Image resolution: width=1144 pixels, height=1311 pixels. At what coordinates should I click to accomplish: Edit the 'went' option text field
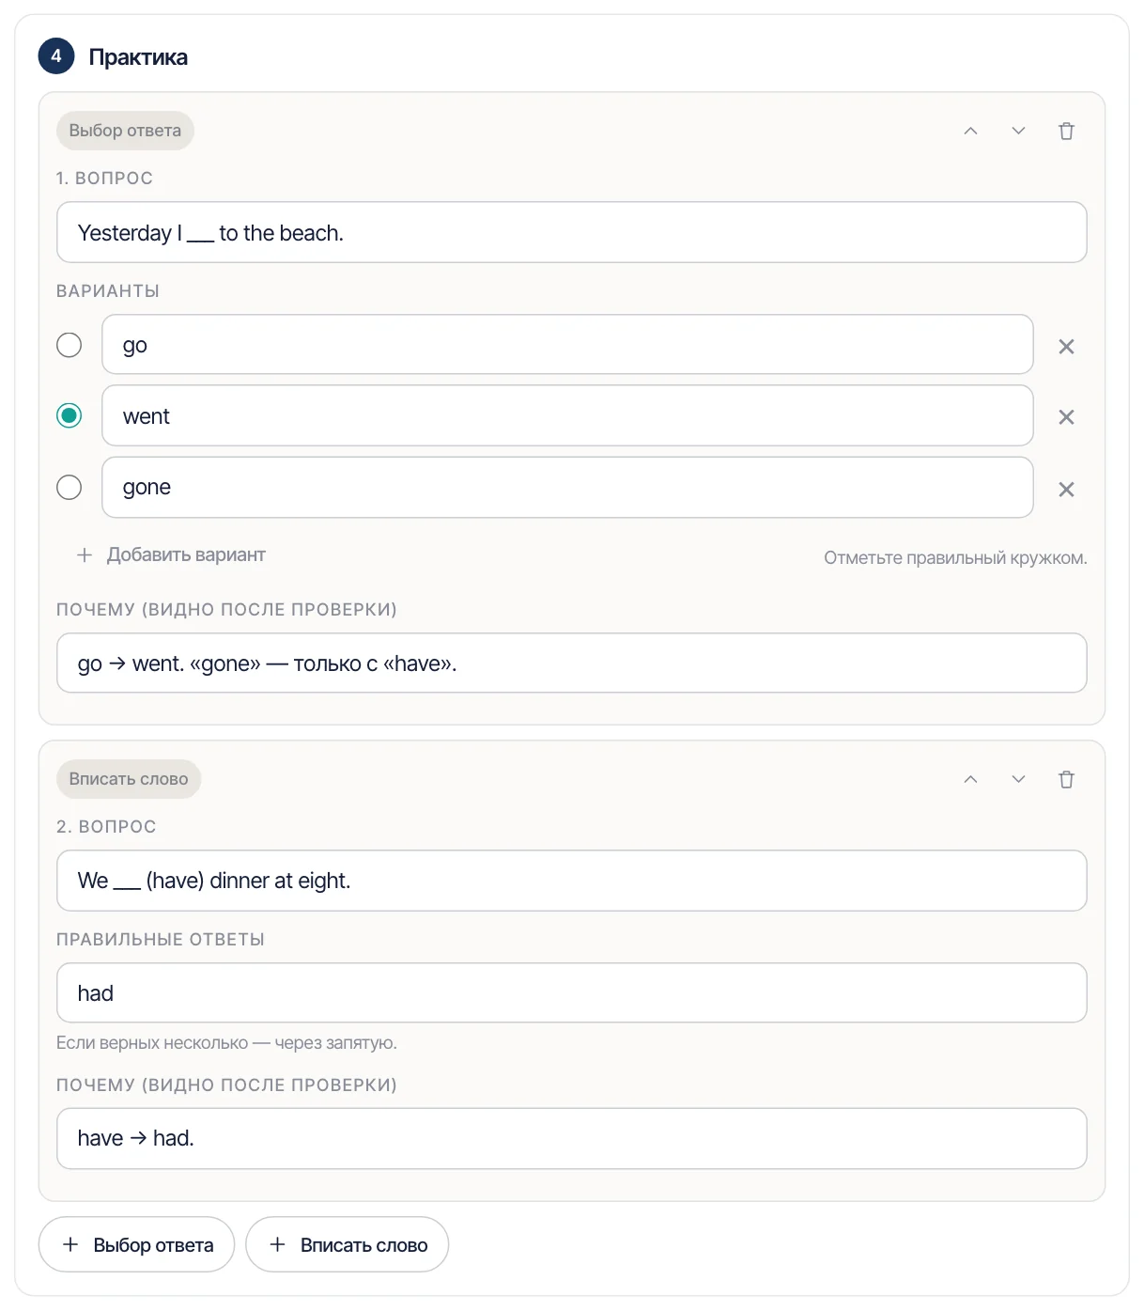click(x=567, y=415)
